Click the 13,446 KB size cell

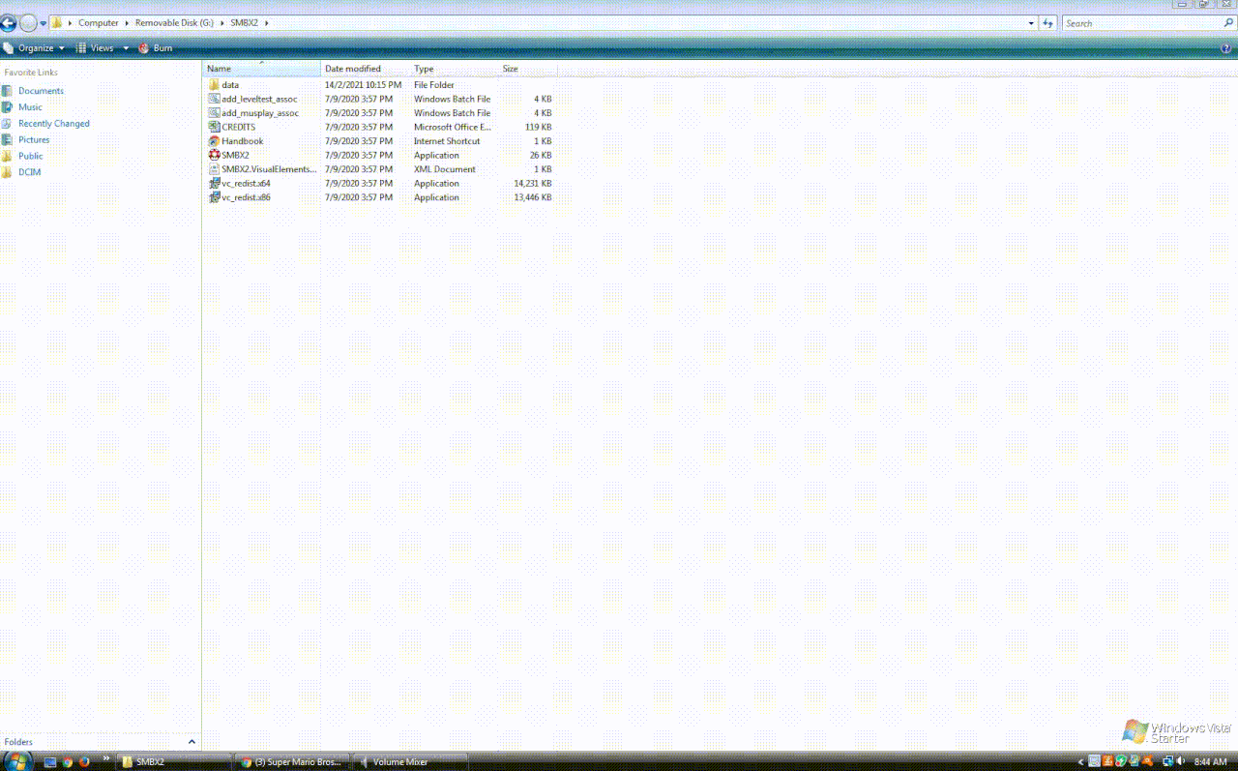[533, 197]
